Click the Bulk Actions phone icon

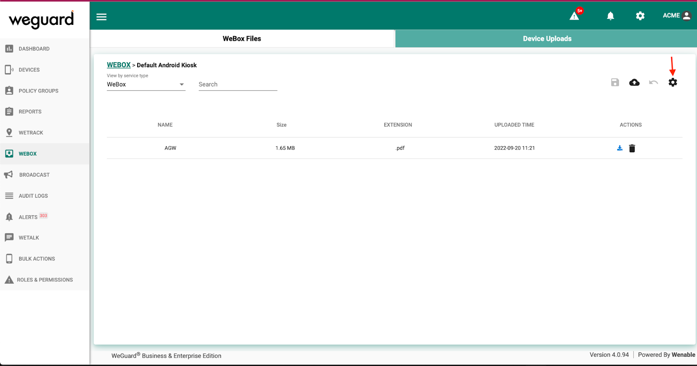coord(9,258)
